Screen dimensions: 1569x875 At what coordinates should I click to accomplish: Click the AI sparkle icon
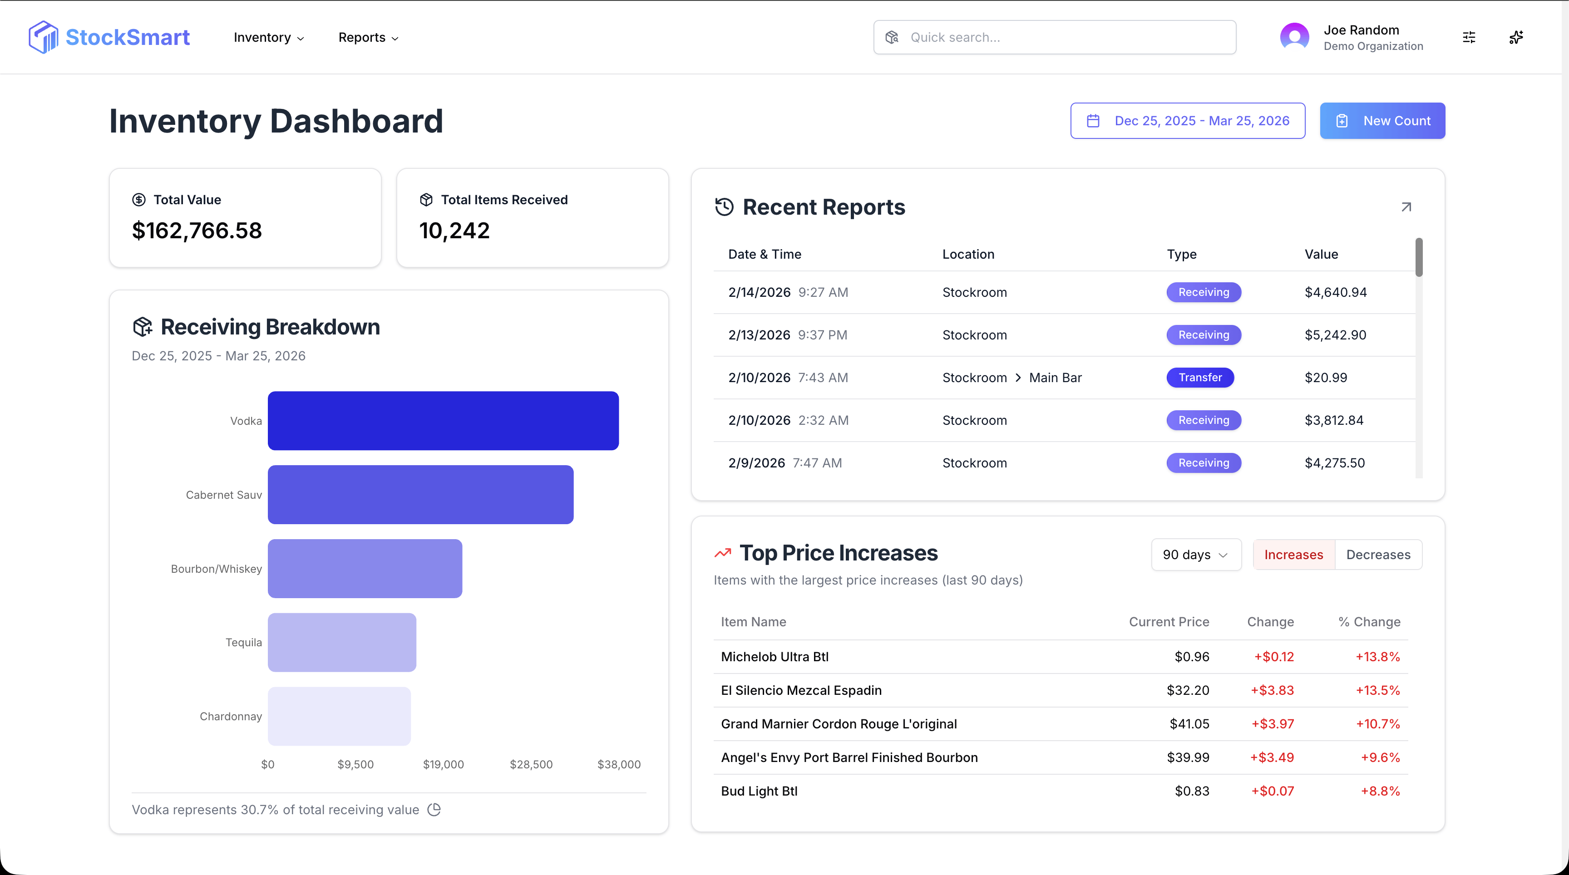coord(1516,37)
